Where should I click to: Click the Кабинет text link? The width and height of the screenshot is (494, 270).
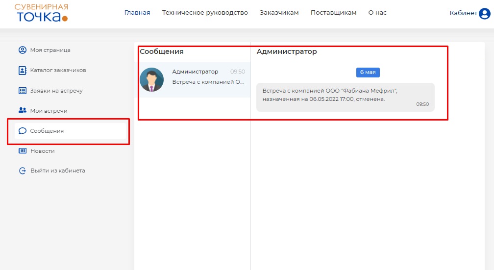(x=463, y=13)
